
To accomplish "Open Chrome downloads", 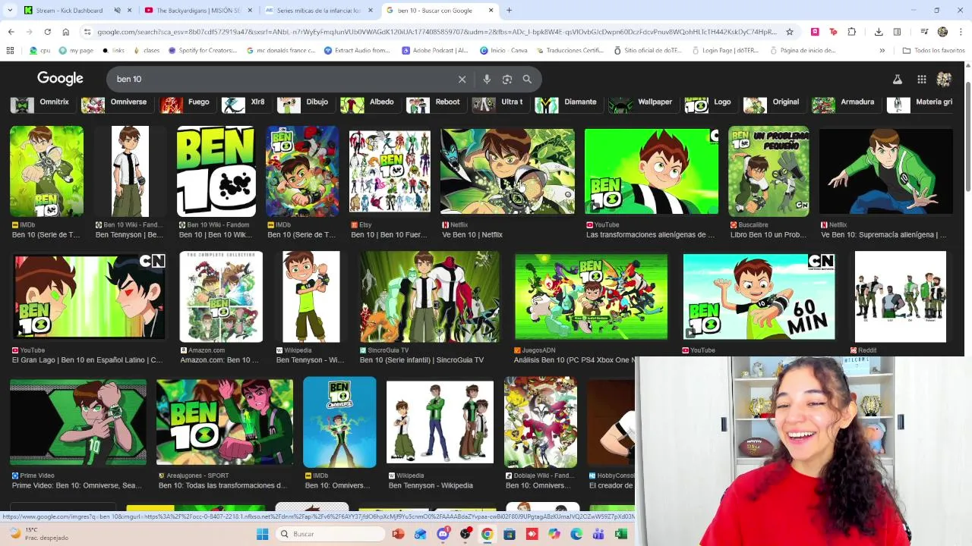I will pyautogui.click(x=879, y=32).
